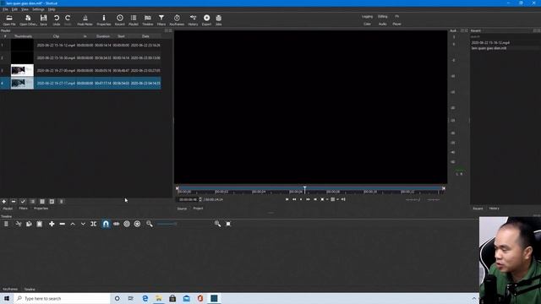Click the Open File toolbar icon
Viewport: 541px width, 304px height.
(x=9, y=20)
